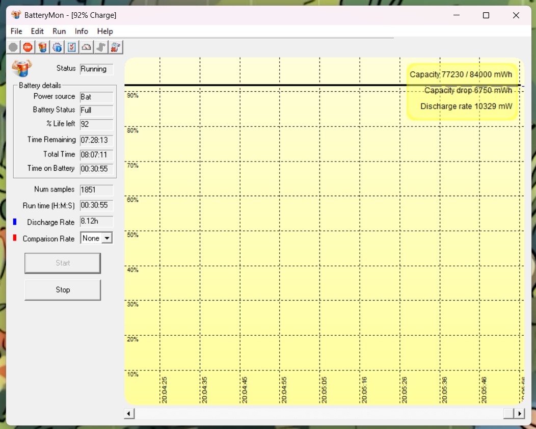
Task: Click the gear with blue info badge icon
Action: [57, 47]
